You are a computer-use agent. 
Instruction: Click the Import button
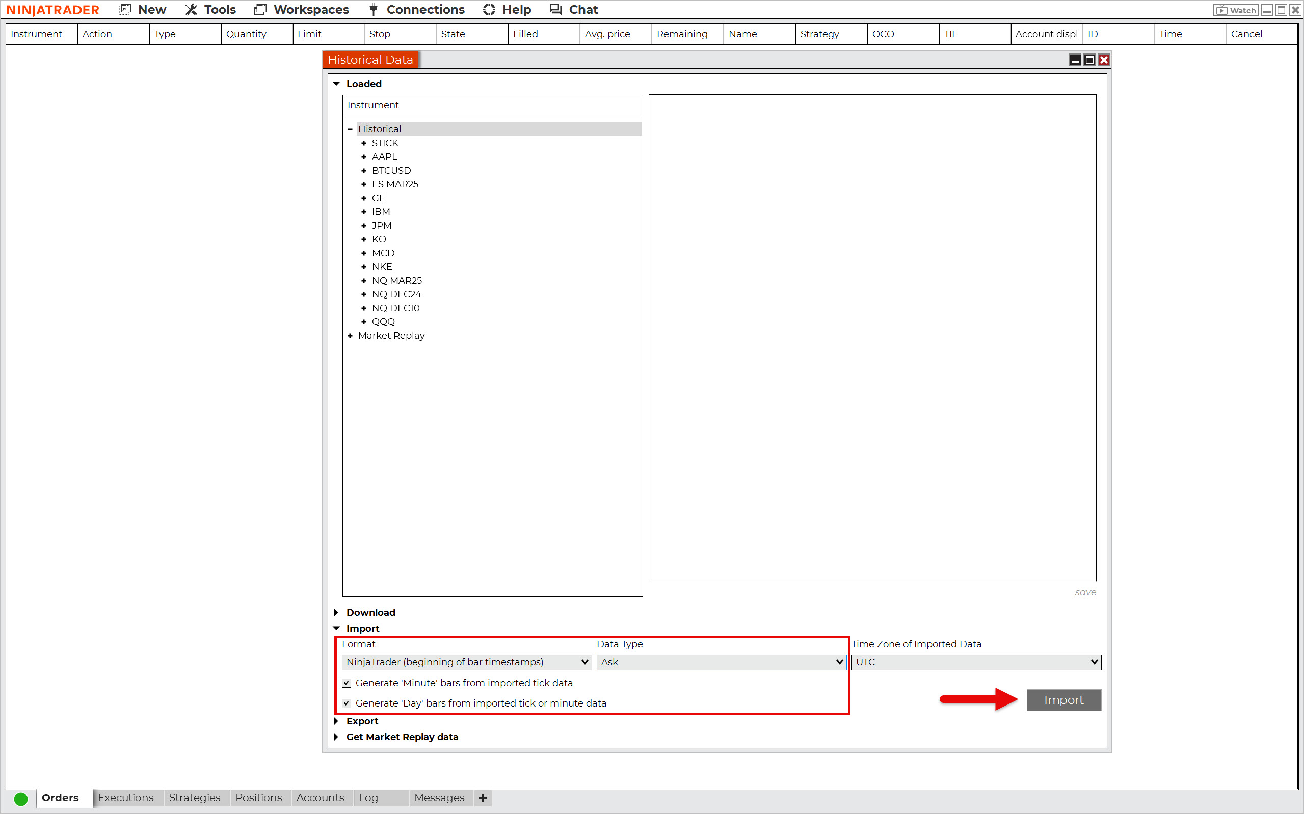tap(1063, 700)
